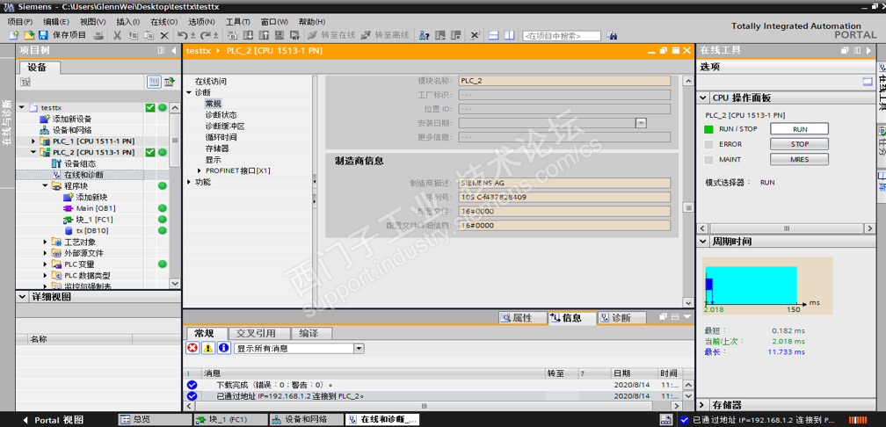Viewport: 886px width, 427px height.
Task: Collapse the testtx project node
Action: click(21, 107)
